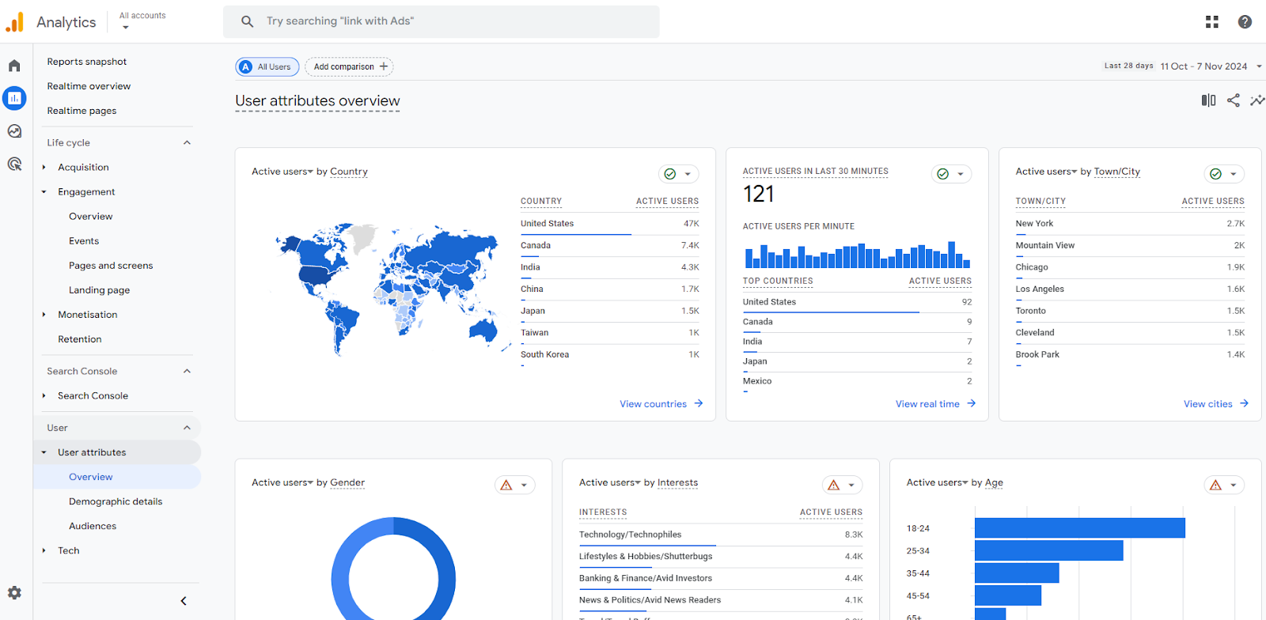1266x620 pixels.
Task: Open data quality dropdown on Country card
Action: (678, 174)
